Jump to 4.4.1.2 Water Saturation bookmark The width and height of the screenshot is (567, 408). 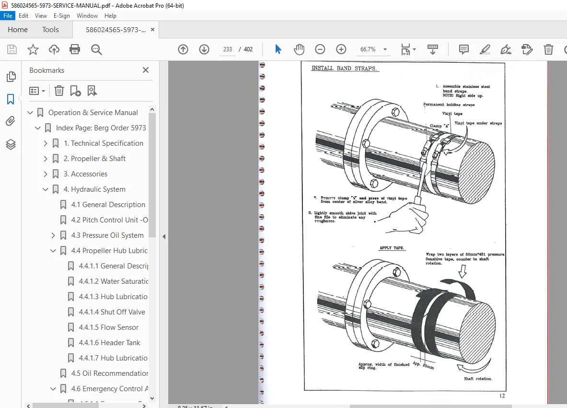[114, 281]
